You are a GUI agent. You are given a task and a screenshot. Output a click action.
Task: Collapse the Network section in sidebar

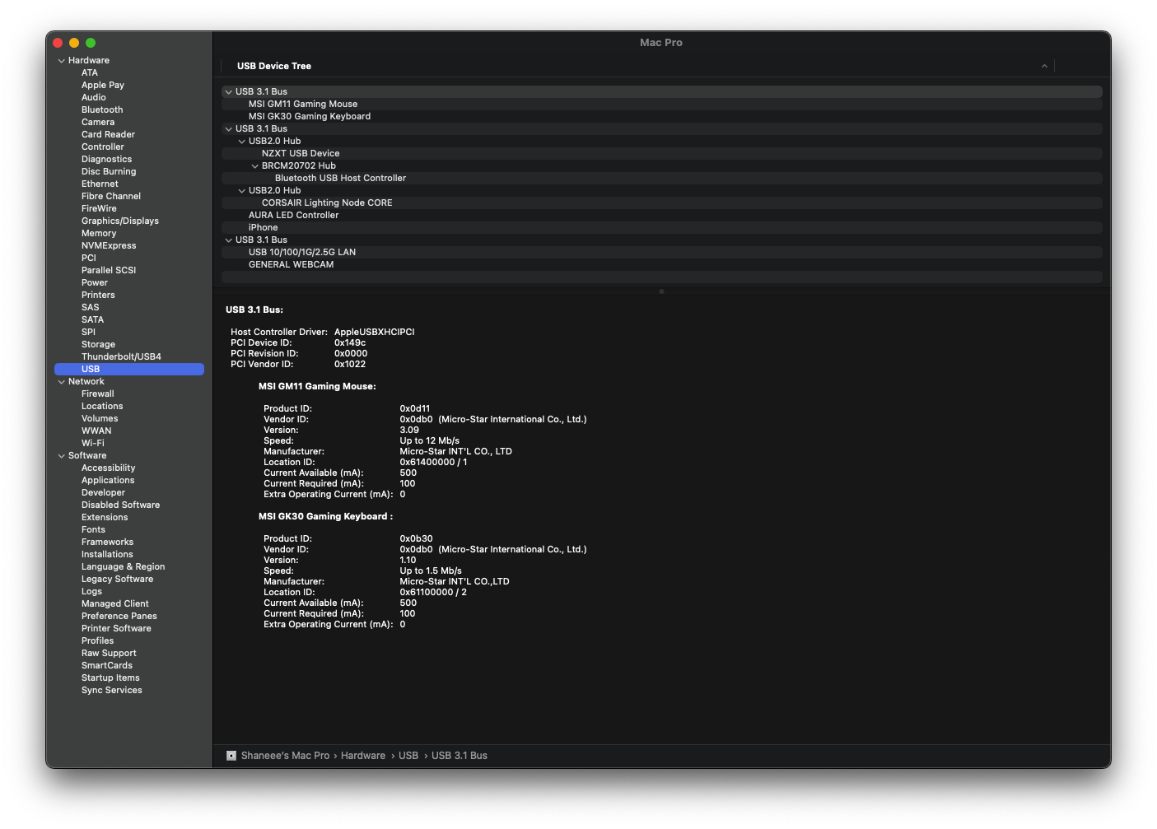[x=61, y=382]
